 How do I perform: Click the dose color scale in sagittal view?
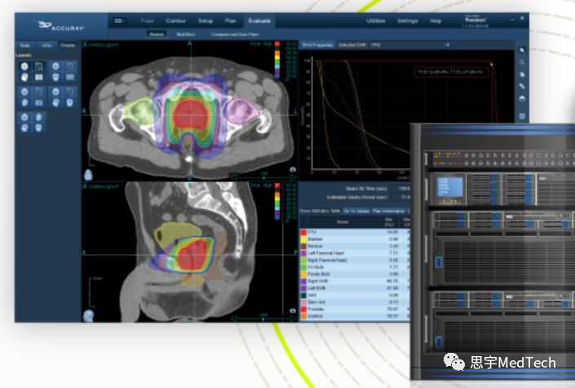(x=277, y=201)
